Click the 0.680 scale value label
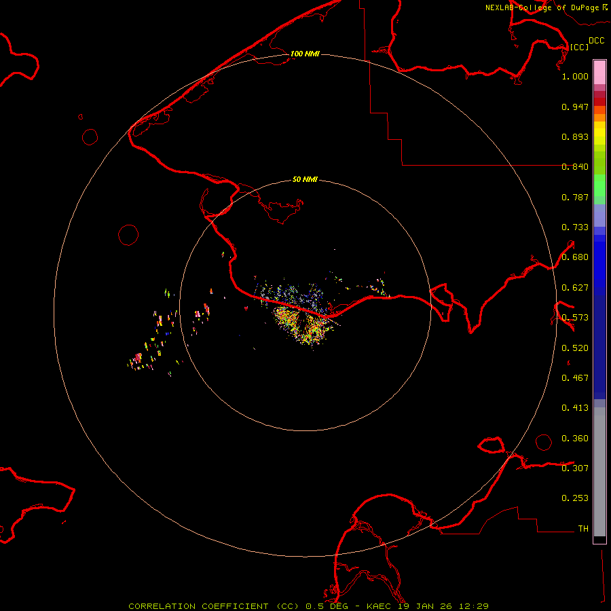Screen dimensions: 611x611 [575, 257]
